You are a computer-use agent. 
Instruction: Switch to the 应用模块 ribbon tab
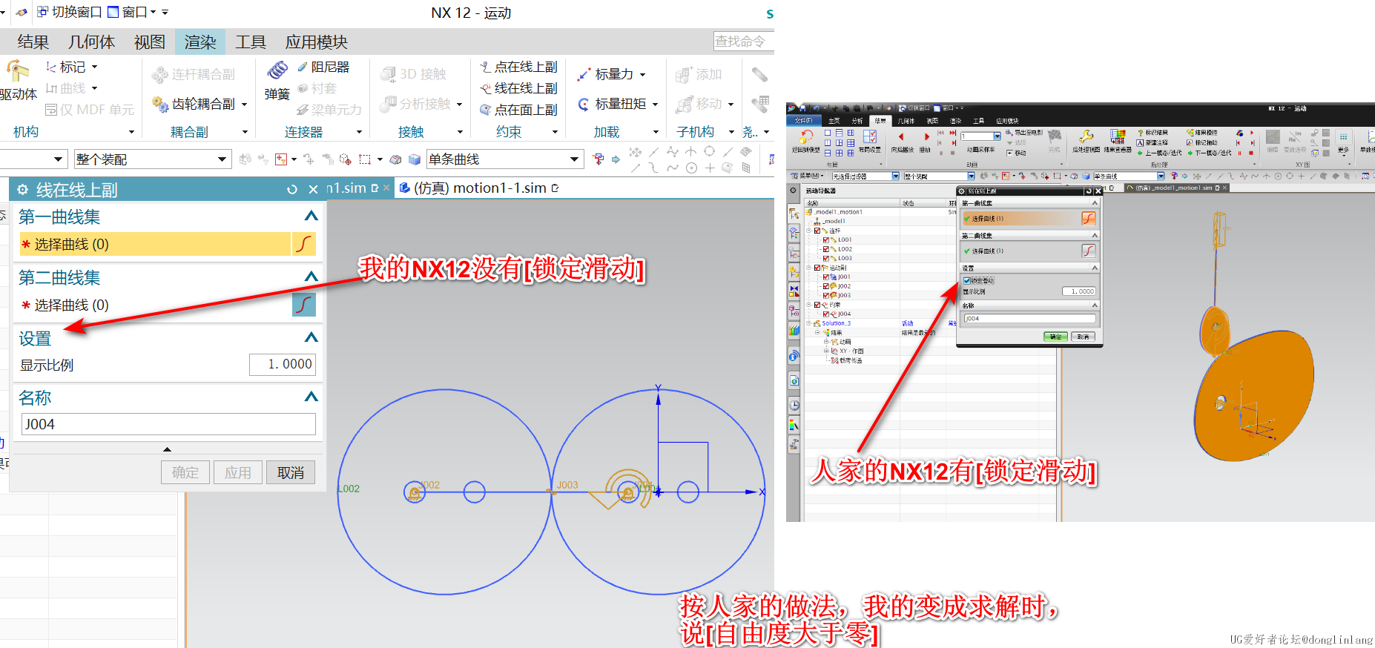(x=317, y=42)
